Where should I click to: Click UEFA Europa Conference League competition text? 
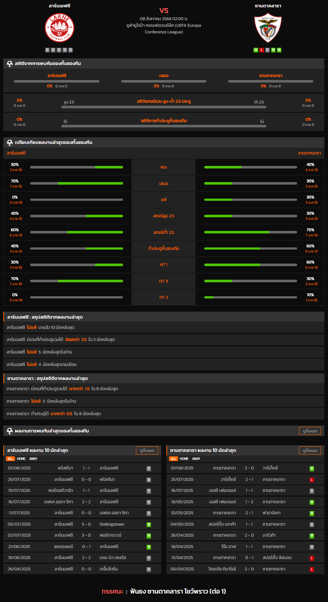pos(164,29)
